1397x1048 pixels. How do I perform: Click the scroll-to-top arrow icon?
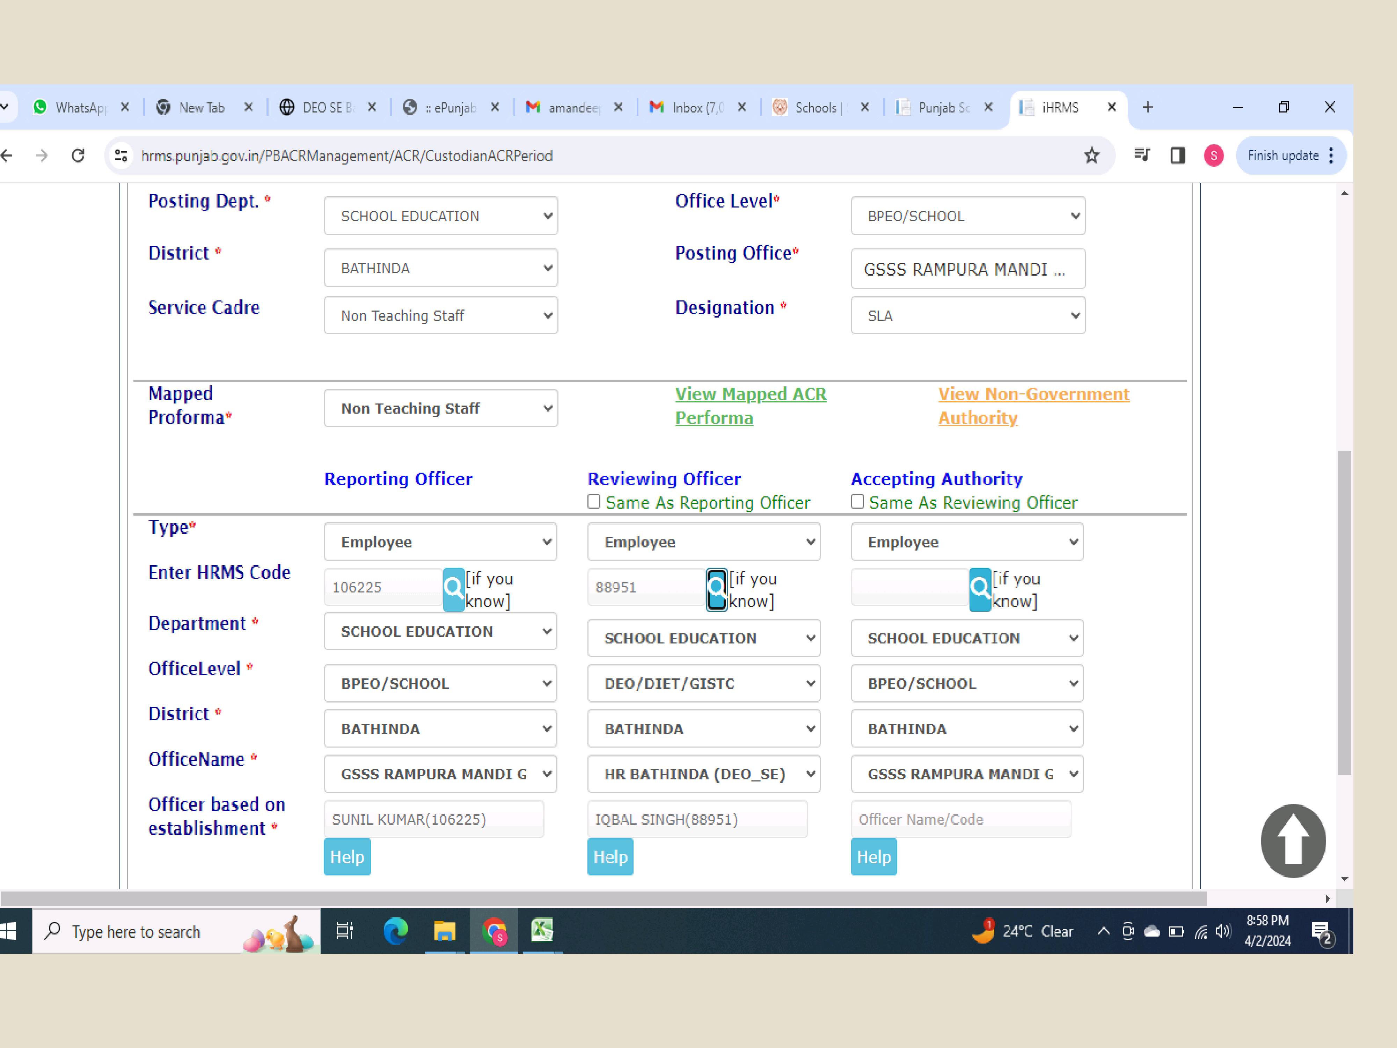tap(1293, 840)
